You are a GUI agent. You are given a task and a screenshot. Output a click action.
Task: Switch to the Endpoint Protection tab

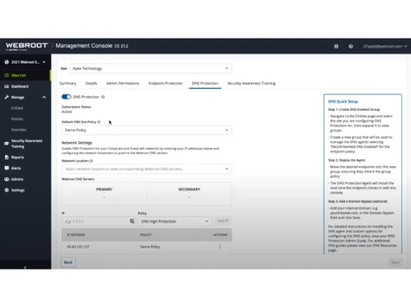coord(165,83)
